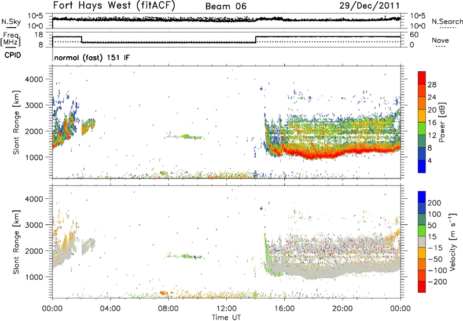The width and height of the screenshot is (463, 321).
Task: Click the date '29/Dec/2011'
Action: [369, 5]
